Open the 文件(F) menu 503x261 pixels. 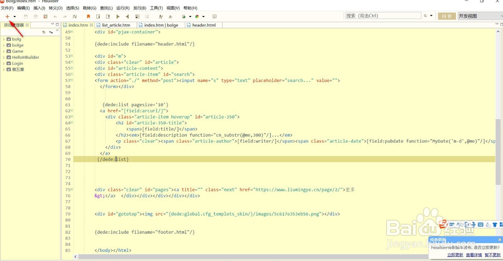coord(7,8)
